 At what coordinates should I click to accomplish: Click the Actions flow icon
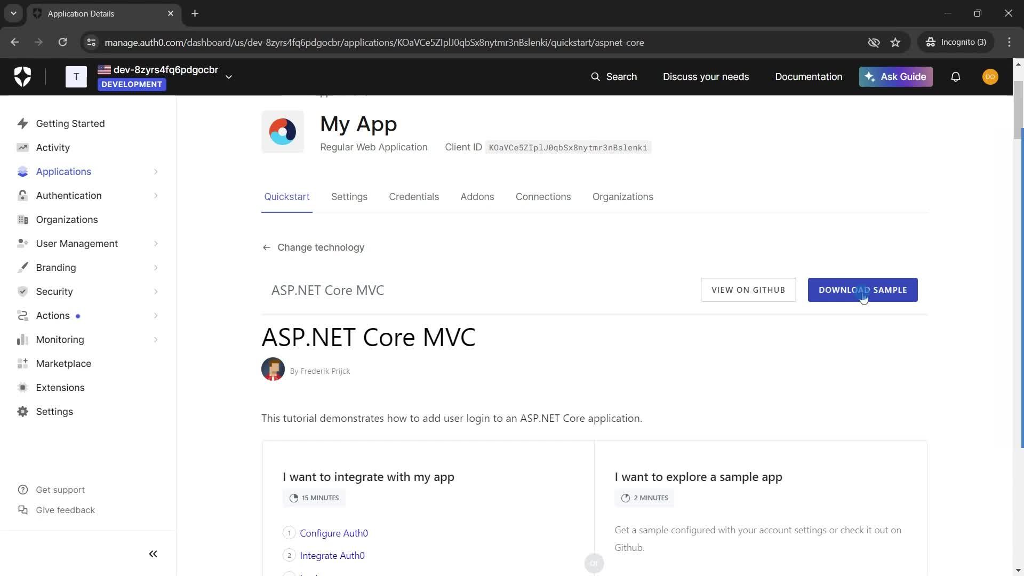pos(22,316)
